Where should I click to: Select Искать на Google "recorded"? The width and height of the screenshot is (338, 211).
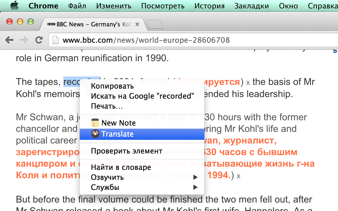click(142, 96)
